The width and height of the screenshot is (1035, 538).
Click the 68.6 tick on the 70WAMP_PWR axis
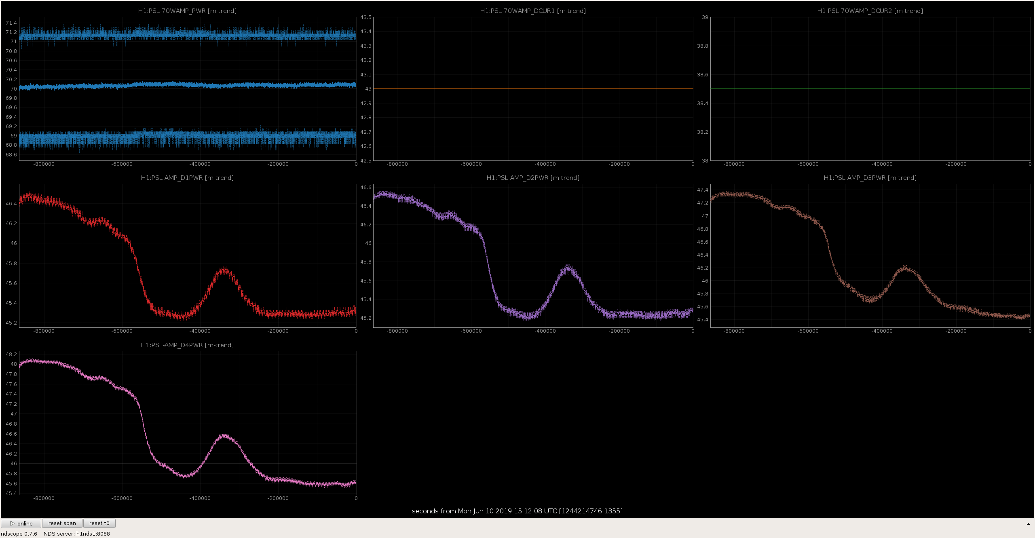11,155
